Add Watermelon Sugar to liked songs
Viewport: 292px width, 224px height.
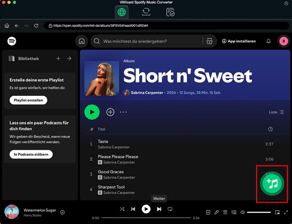(x=63, y=212)
